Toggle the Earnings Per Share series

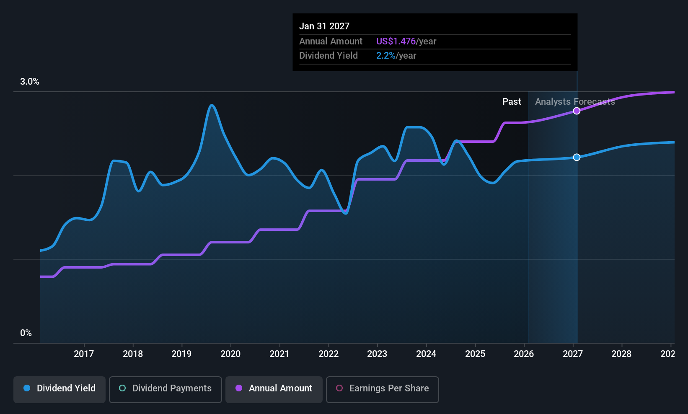(x=383, y=389)
